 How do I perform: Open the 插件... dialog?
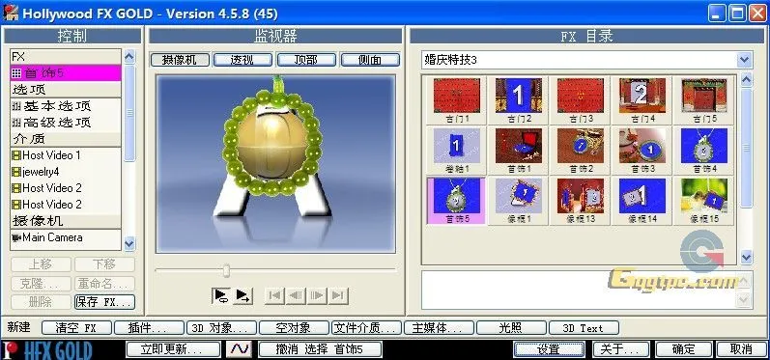[x=149, y=328]
